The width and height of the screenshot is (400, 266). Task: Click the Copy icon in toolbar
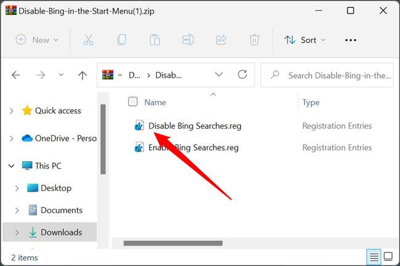pos(122,40)
